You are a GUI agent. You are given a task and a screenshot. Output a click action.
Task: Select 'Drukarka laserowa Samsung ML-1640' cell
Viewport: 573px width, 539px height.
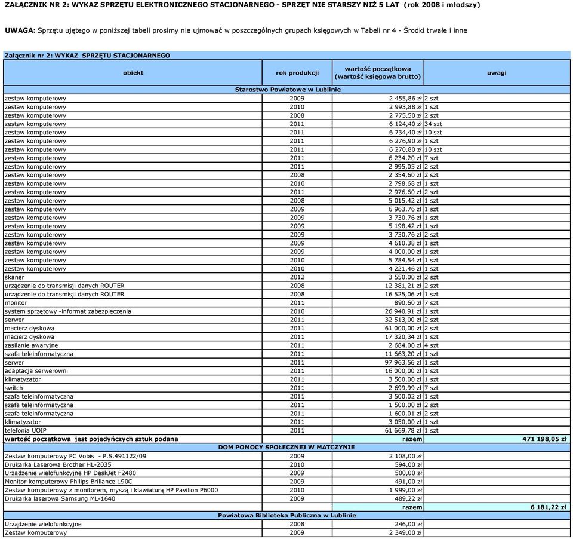point(133,498)
